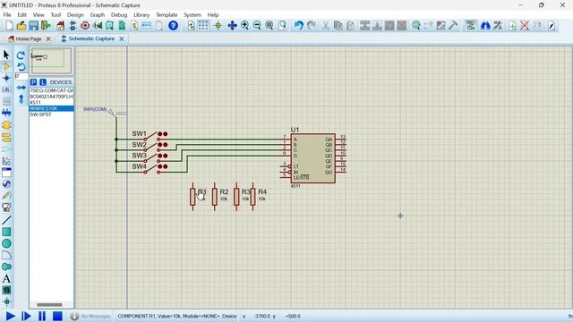Select the 2D text A tool
Image resolution: width=573 pixels, height=322 pixels.
pos(6,279)
